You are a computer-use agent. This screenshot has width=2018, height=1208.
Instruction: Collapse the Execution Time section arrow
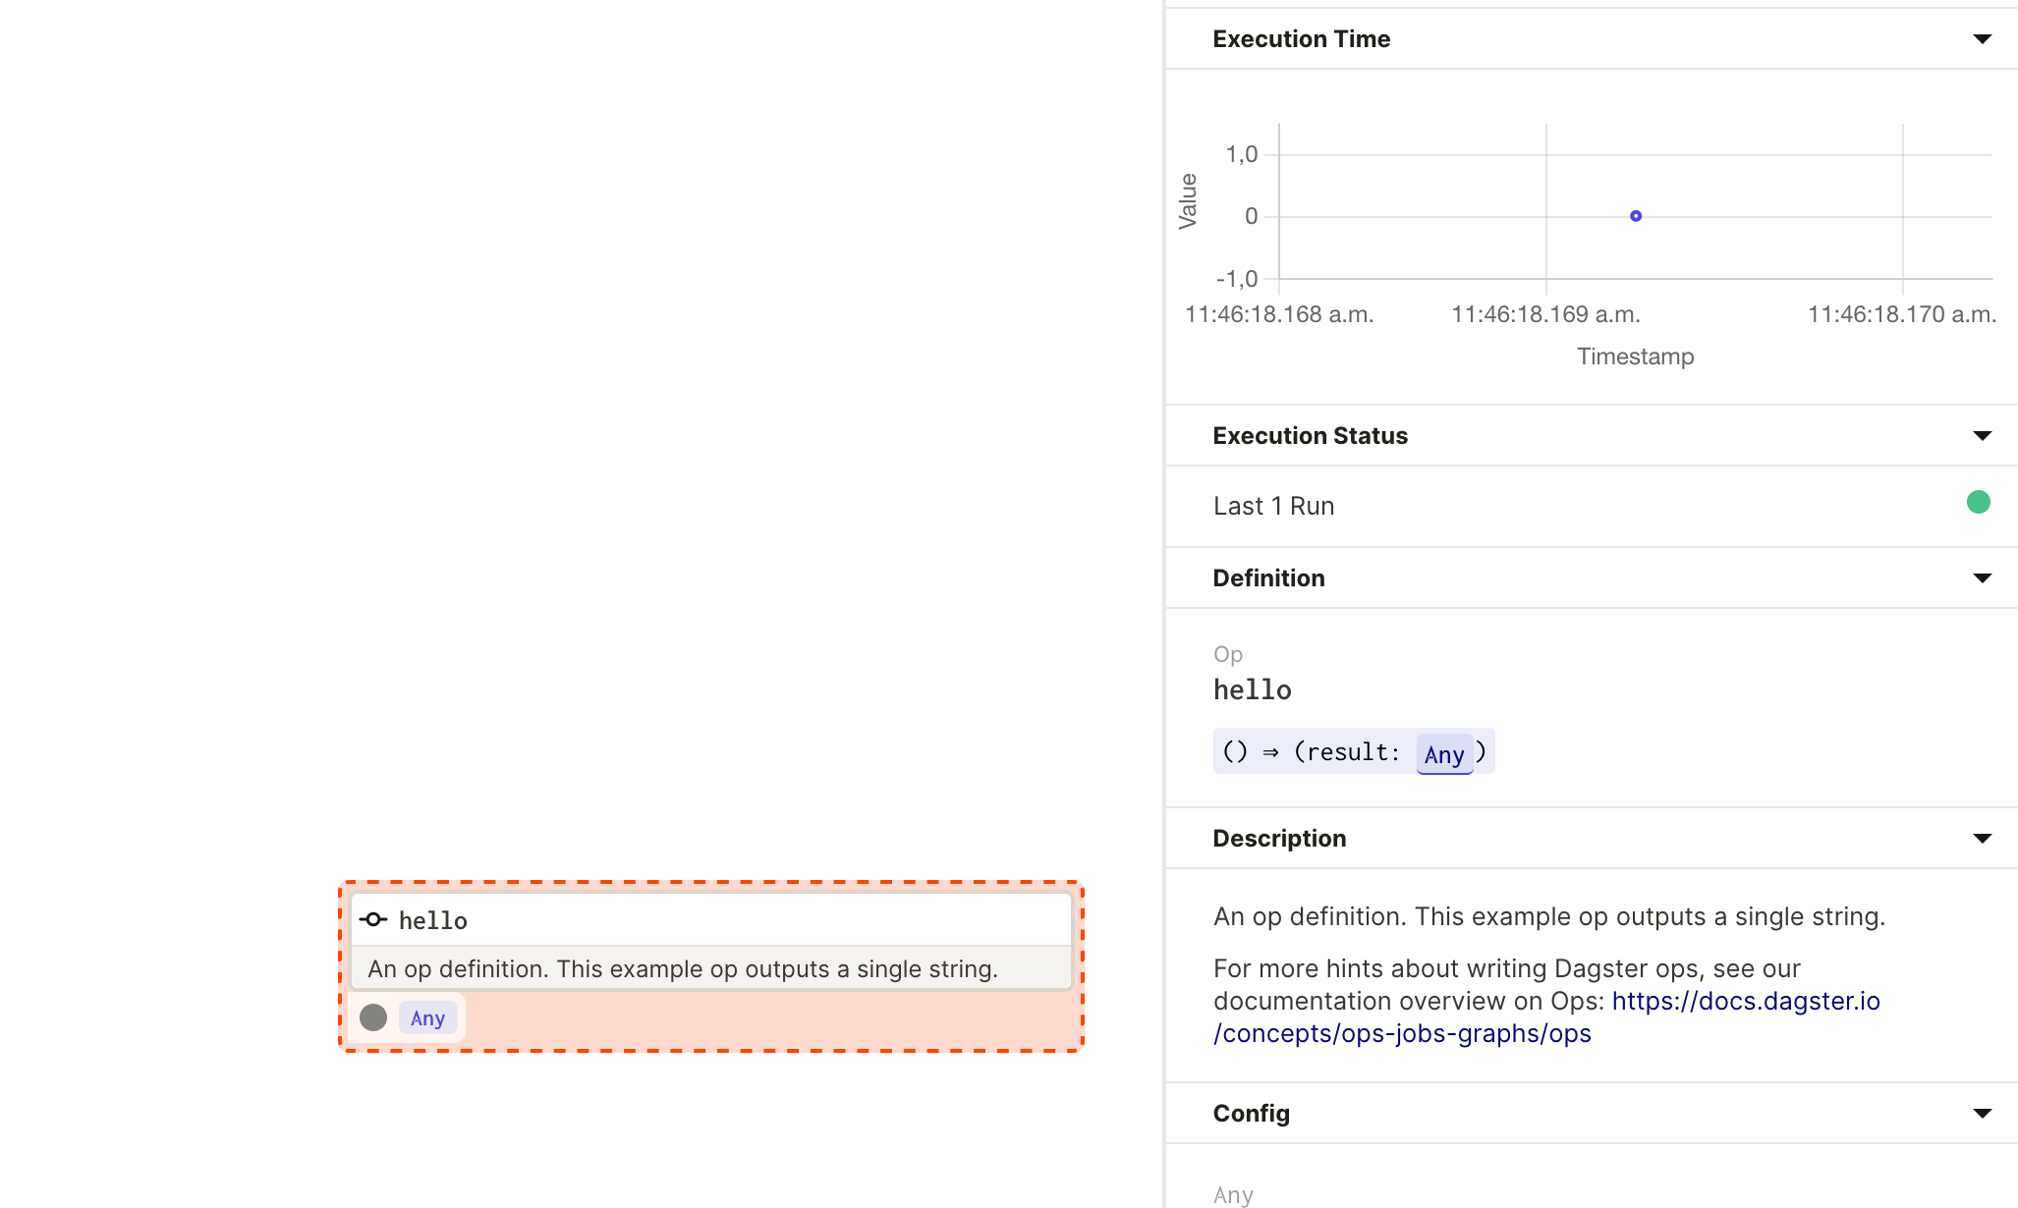click(1982, 39)
